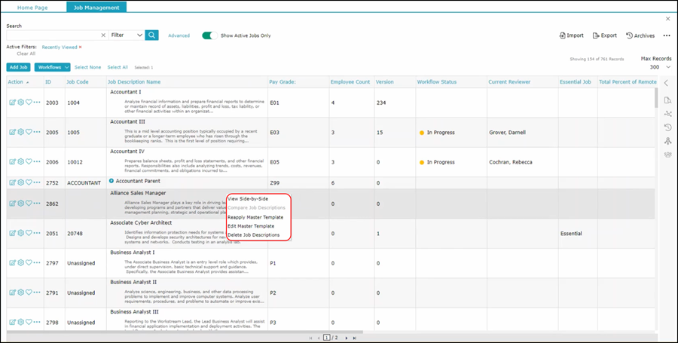Open the gear settings for Accountant III

pos(20,132)
